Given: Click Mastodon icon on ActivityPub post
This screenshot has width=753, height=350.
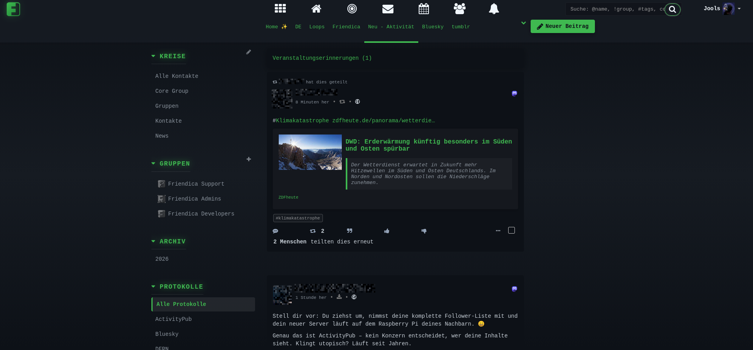Looking at the screenshot, I should click(514, 289).
